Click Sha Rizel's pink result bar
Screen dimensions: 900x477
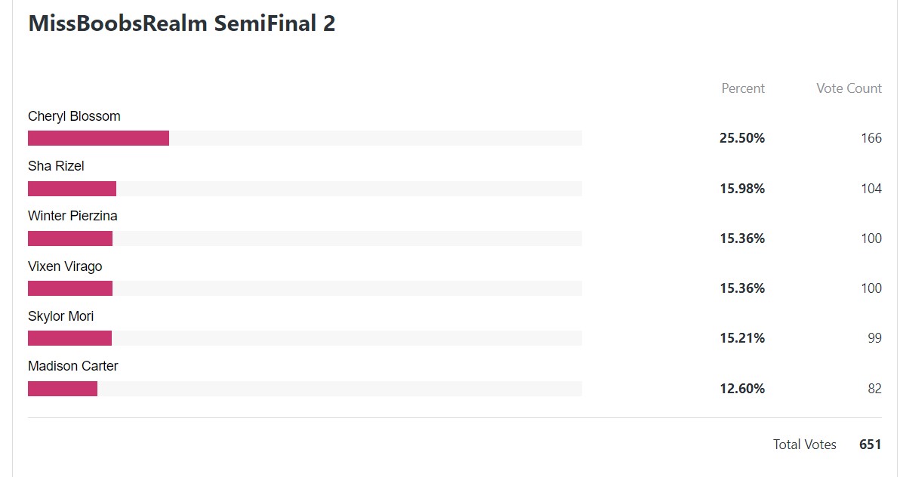[72, 188]
